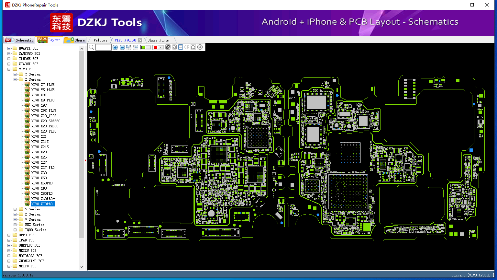Expand the IPHONE PCB tree node
497x280 pixels.
[9, 59]
